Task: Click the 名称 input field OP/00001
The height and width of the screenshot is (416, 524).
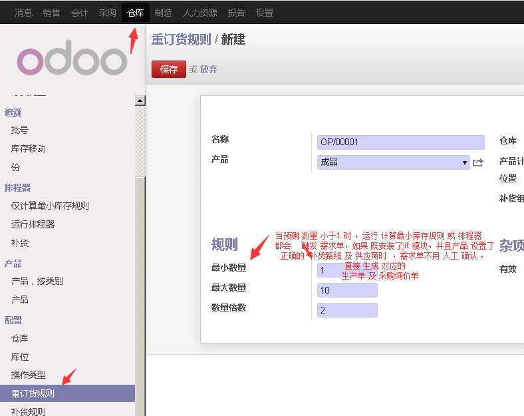Action: pos(401,142)
